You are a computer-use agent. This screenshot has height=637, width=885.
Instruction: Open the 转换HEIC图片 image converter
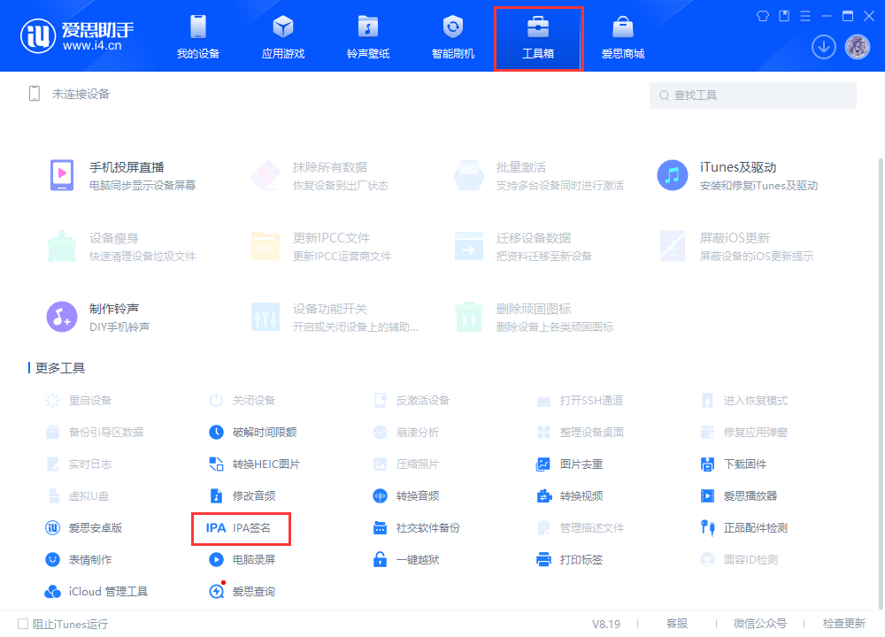(x=257, y=464)
